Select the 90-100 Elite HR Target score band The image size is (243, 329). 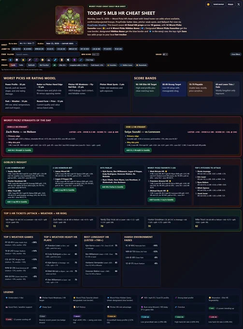[x=147, y=89]
